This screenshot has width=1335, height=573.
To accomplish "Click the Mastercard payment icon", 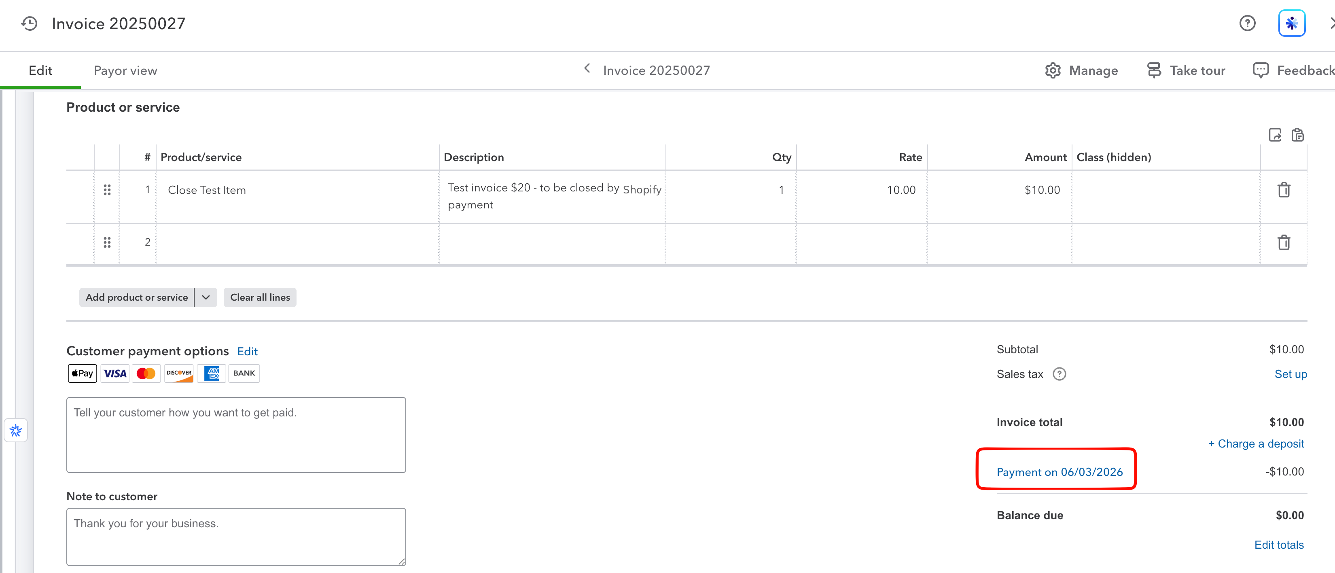I will (146, 374).
